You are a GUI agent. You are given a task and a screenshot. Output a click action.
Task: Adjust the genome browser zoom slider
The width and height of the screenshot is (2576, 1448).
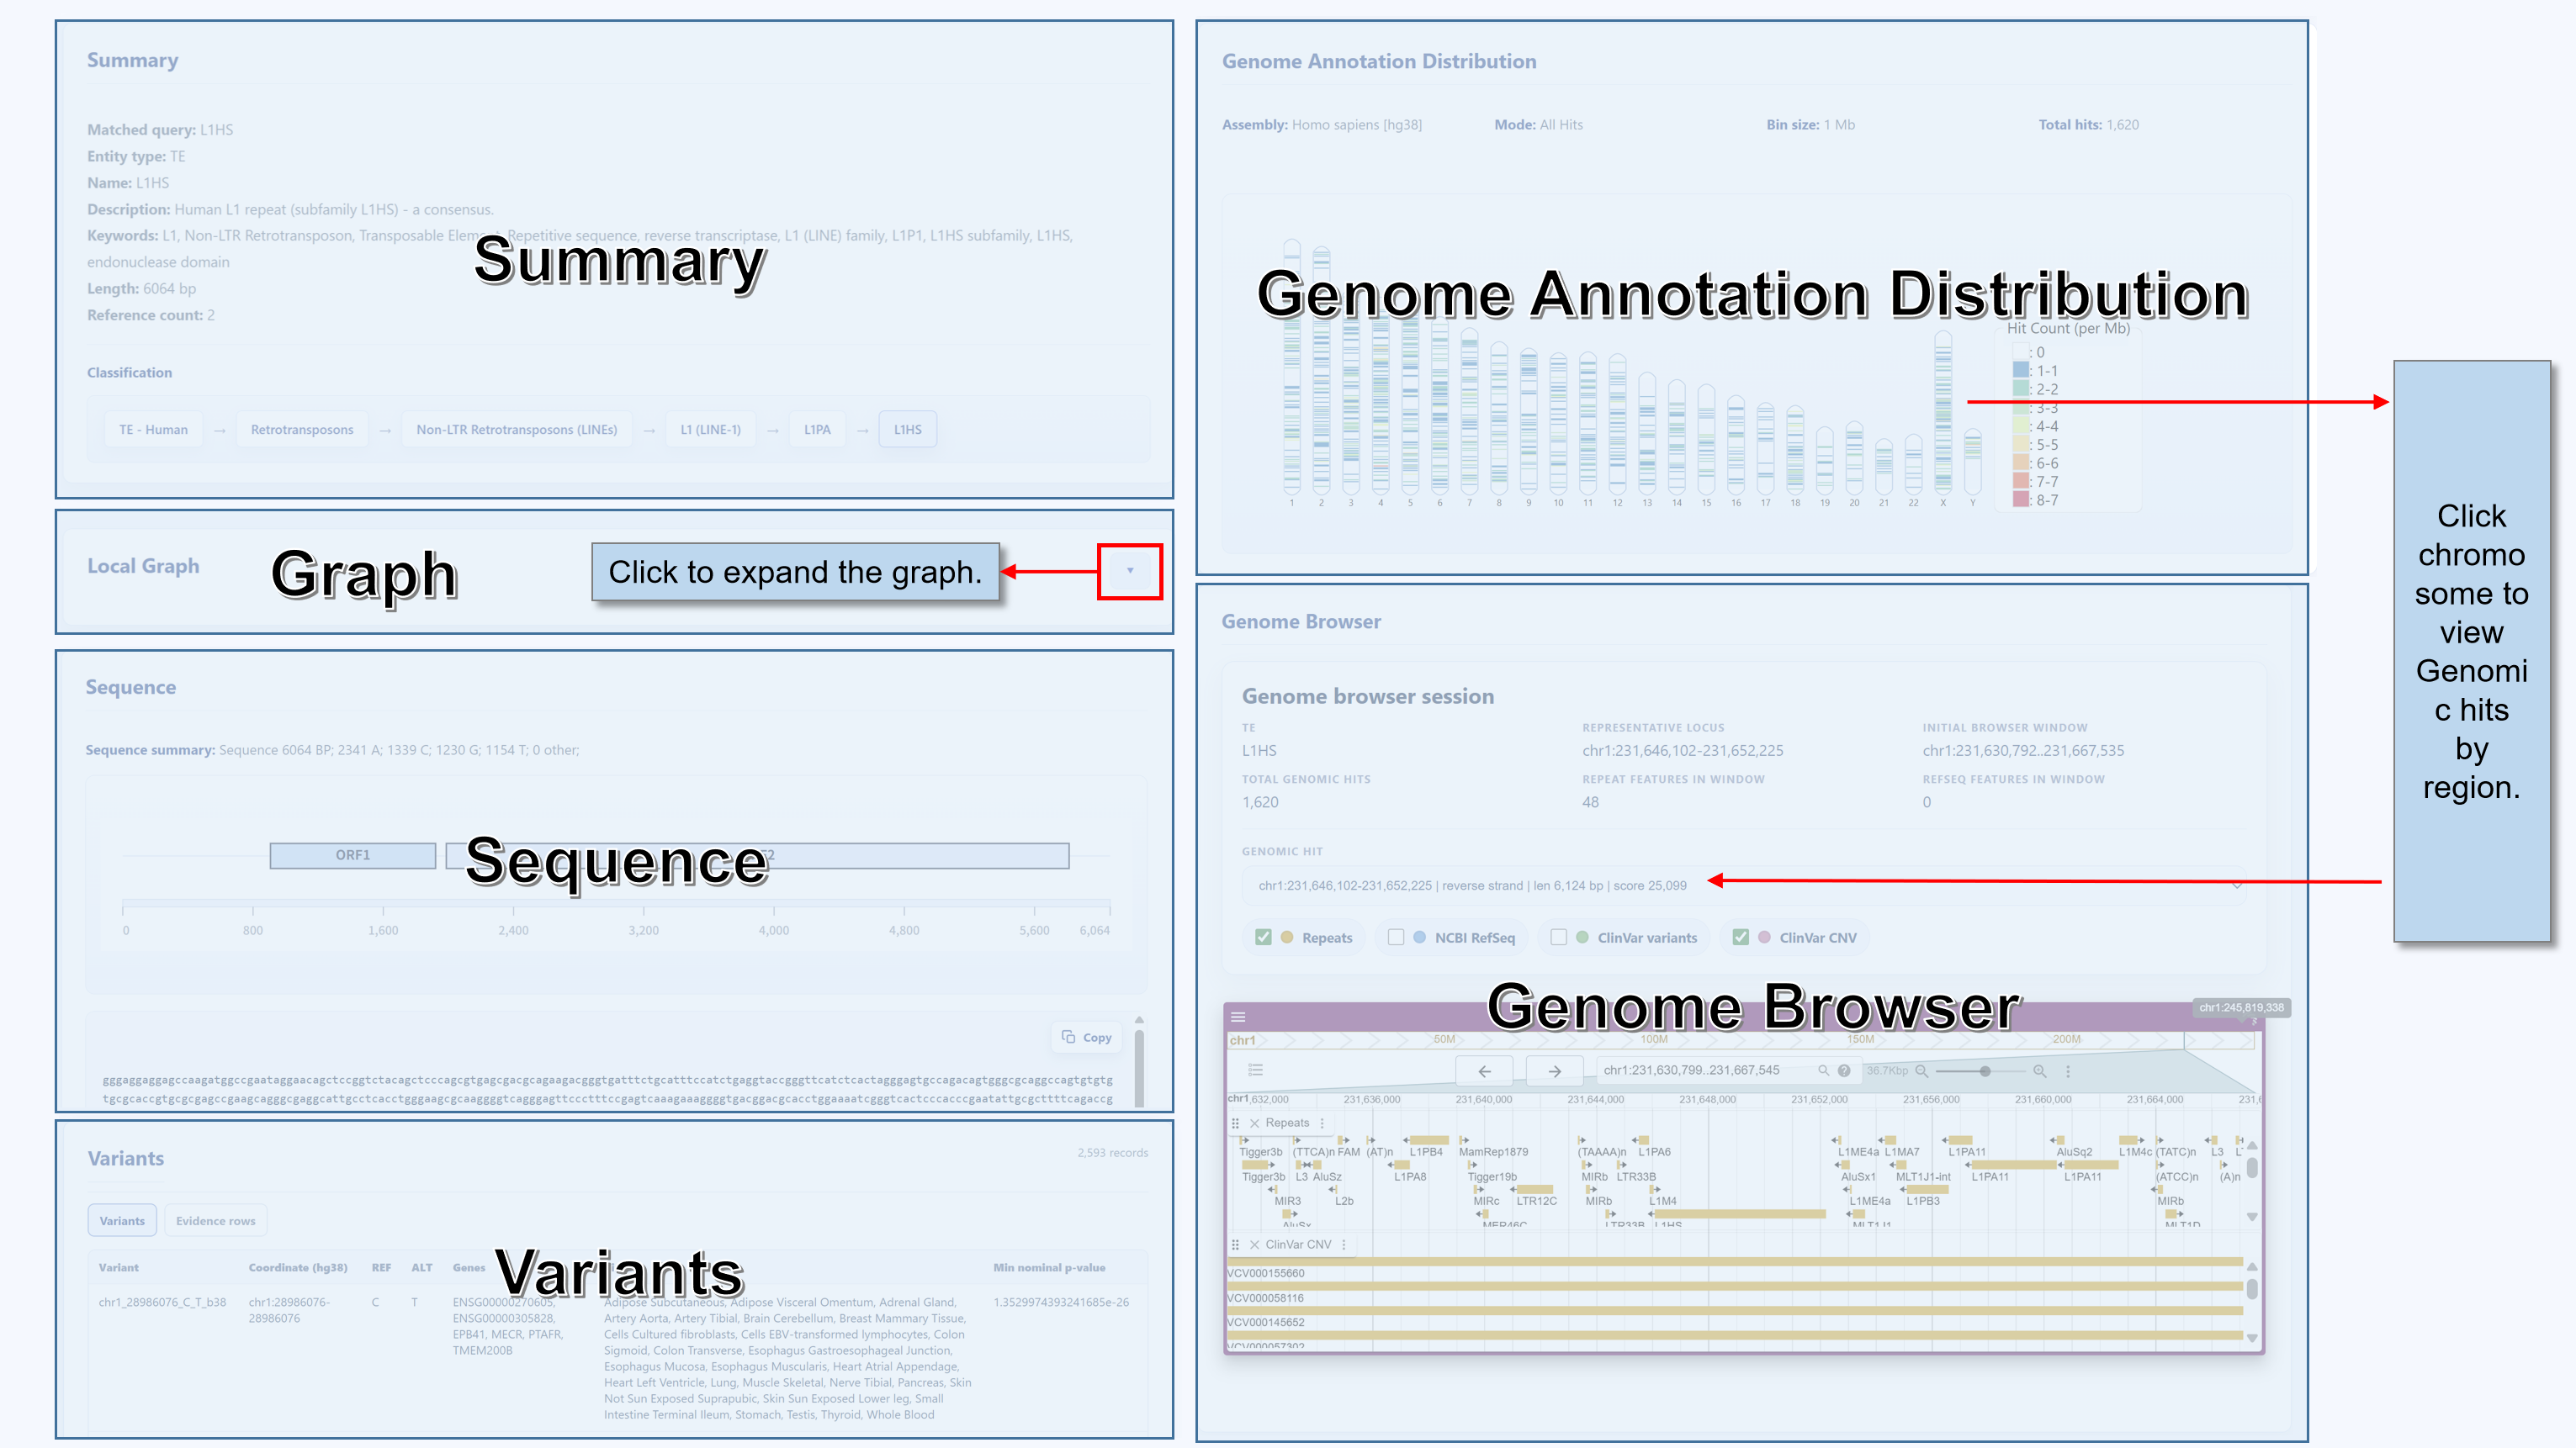[1984, 1070]
